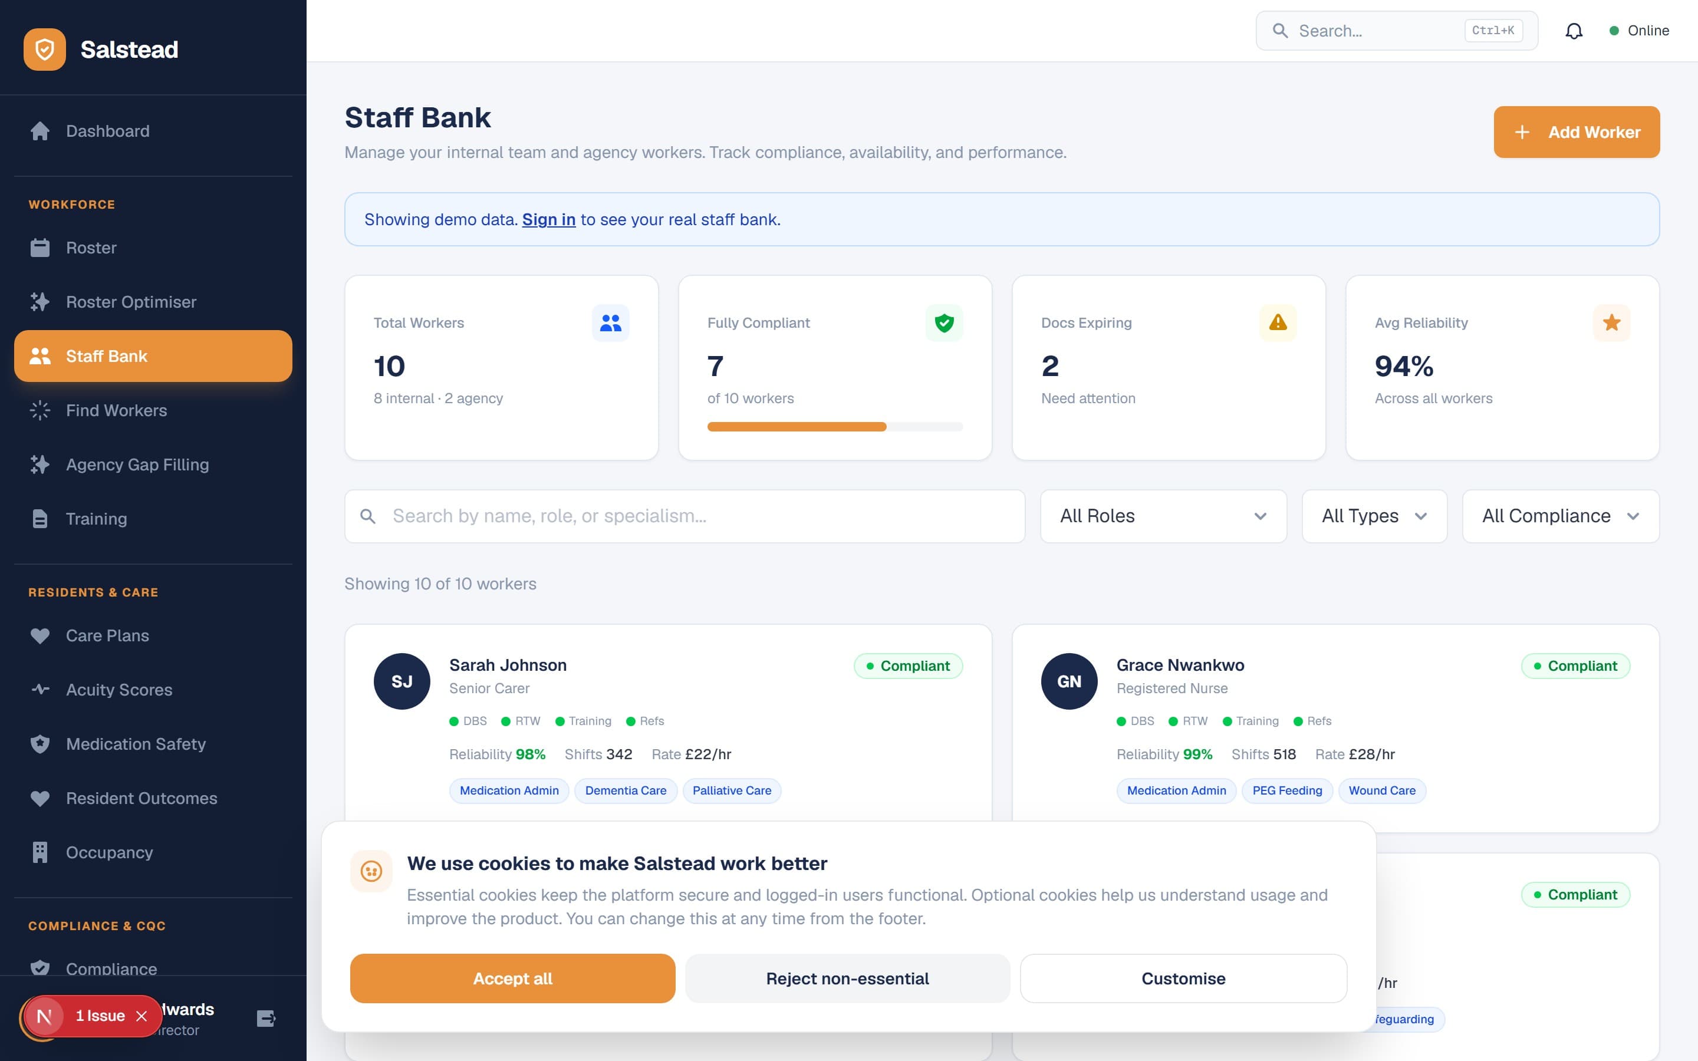
Task: Open the Training section
Action: click(153, 519)
